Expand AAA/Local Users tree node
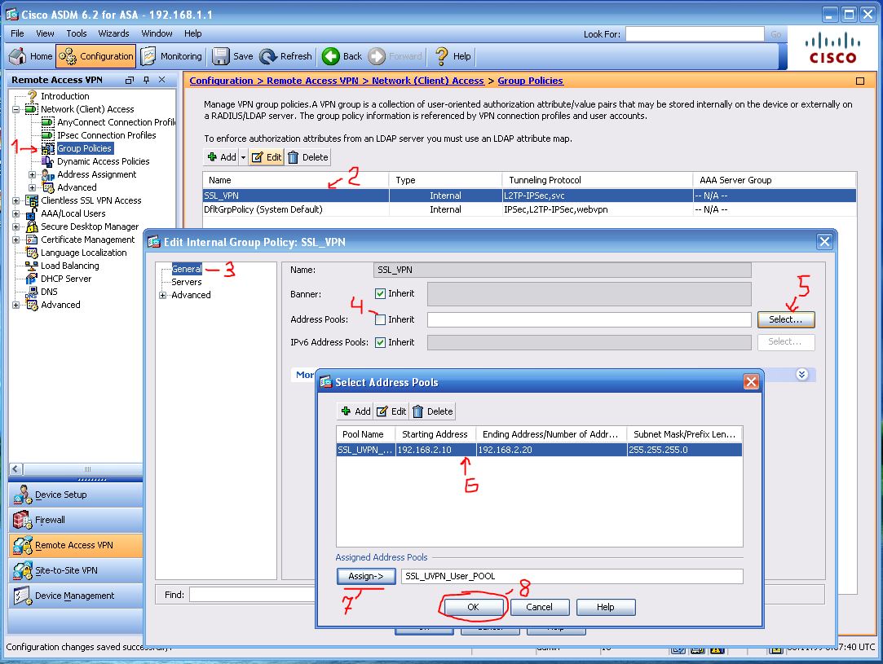This screenshot has height=664, width=883. coord(15,213)
